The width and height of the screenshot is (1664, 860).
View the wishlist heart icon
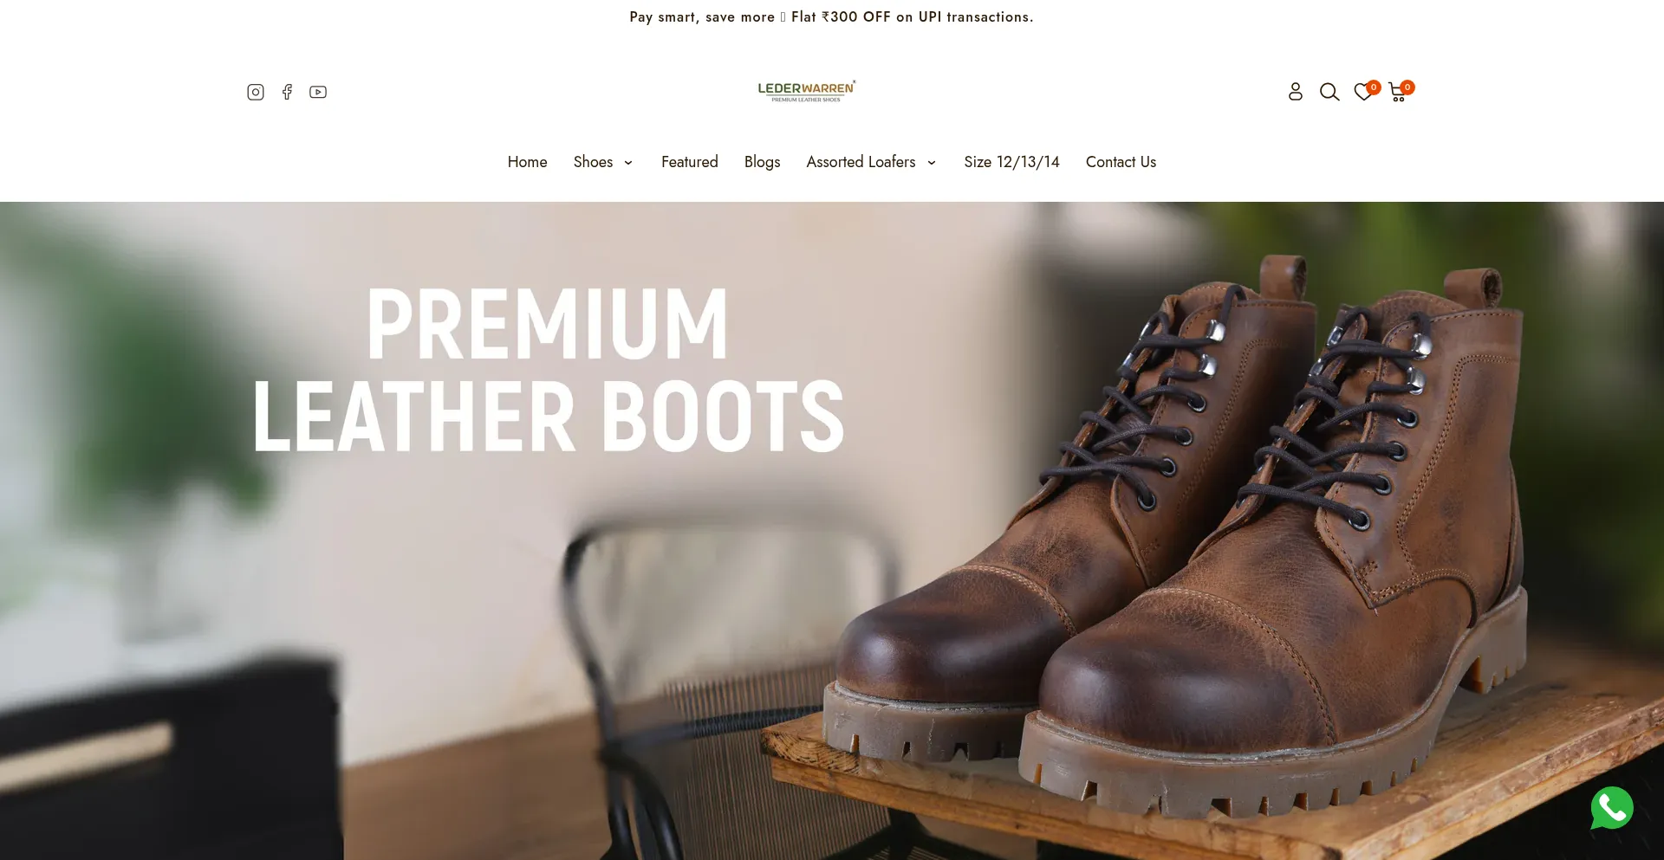[1364, 91]
